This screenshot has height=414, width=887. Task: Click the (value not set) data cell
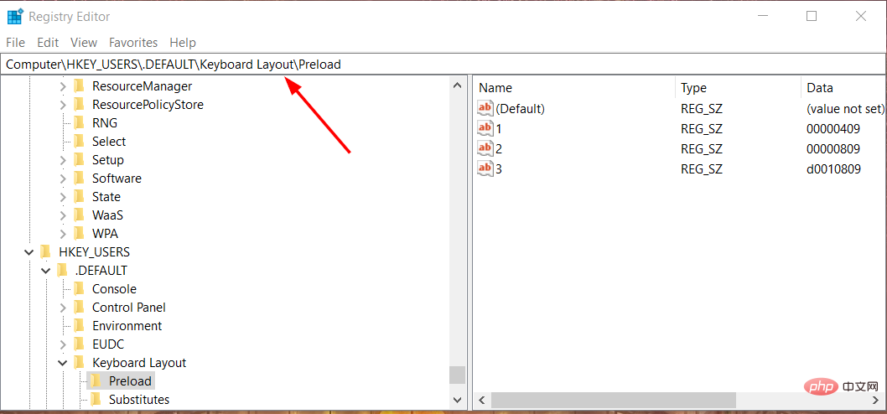point(845,108)
